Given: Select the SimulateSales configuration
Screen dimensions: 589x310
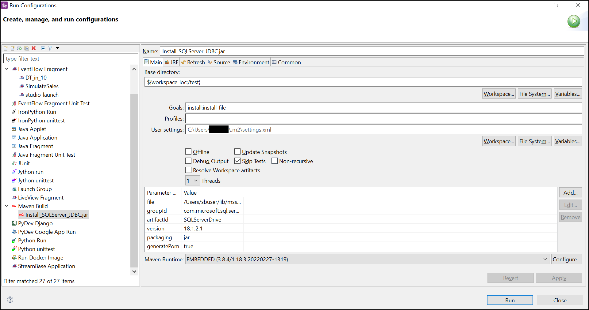Looking at the screenshot, I should point(42,86).
